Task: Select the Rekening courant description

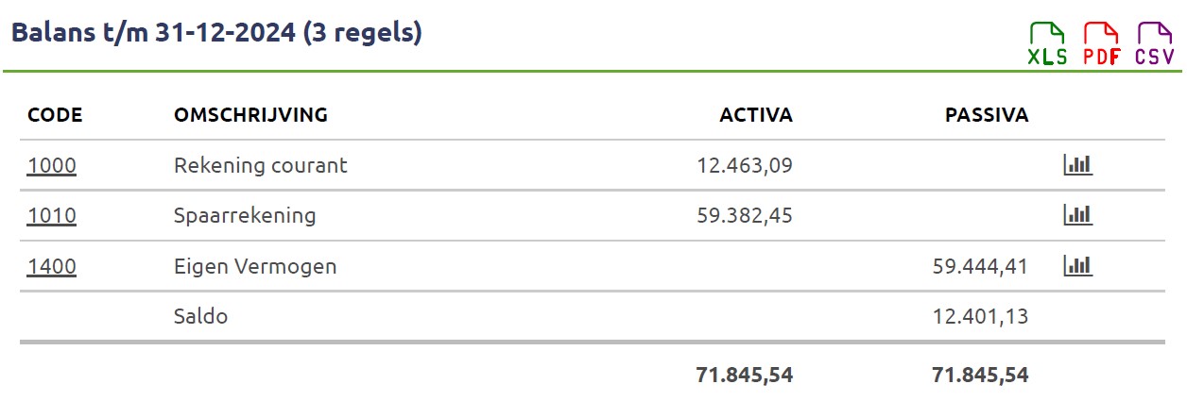Action: pyautogui.click(x=261, y=166)
